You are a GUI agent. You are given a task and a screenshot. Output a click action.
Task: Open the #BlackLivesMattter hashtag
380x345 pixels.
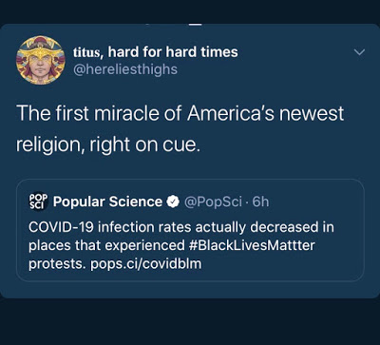(x=252, y=245)
